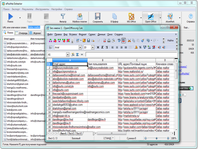
Task: Select column A header
Action: coord(70,60)
